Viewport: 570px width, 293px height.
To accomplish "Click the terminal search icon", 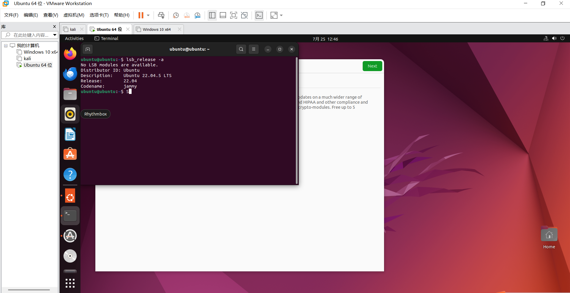I will (241, 49).
